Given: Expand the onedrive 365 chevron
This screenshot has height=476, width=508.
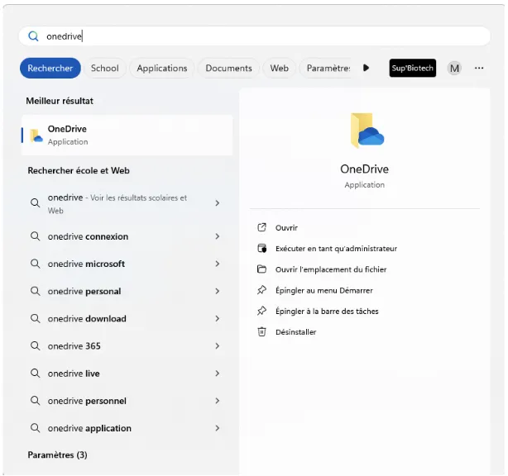Looking at the screenshot, I should pyautogui.click(x=218, y=346).
